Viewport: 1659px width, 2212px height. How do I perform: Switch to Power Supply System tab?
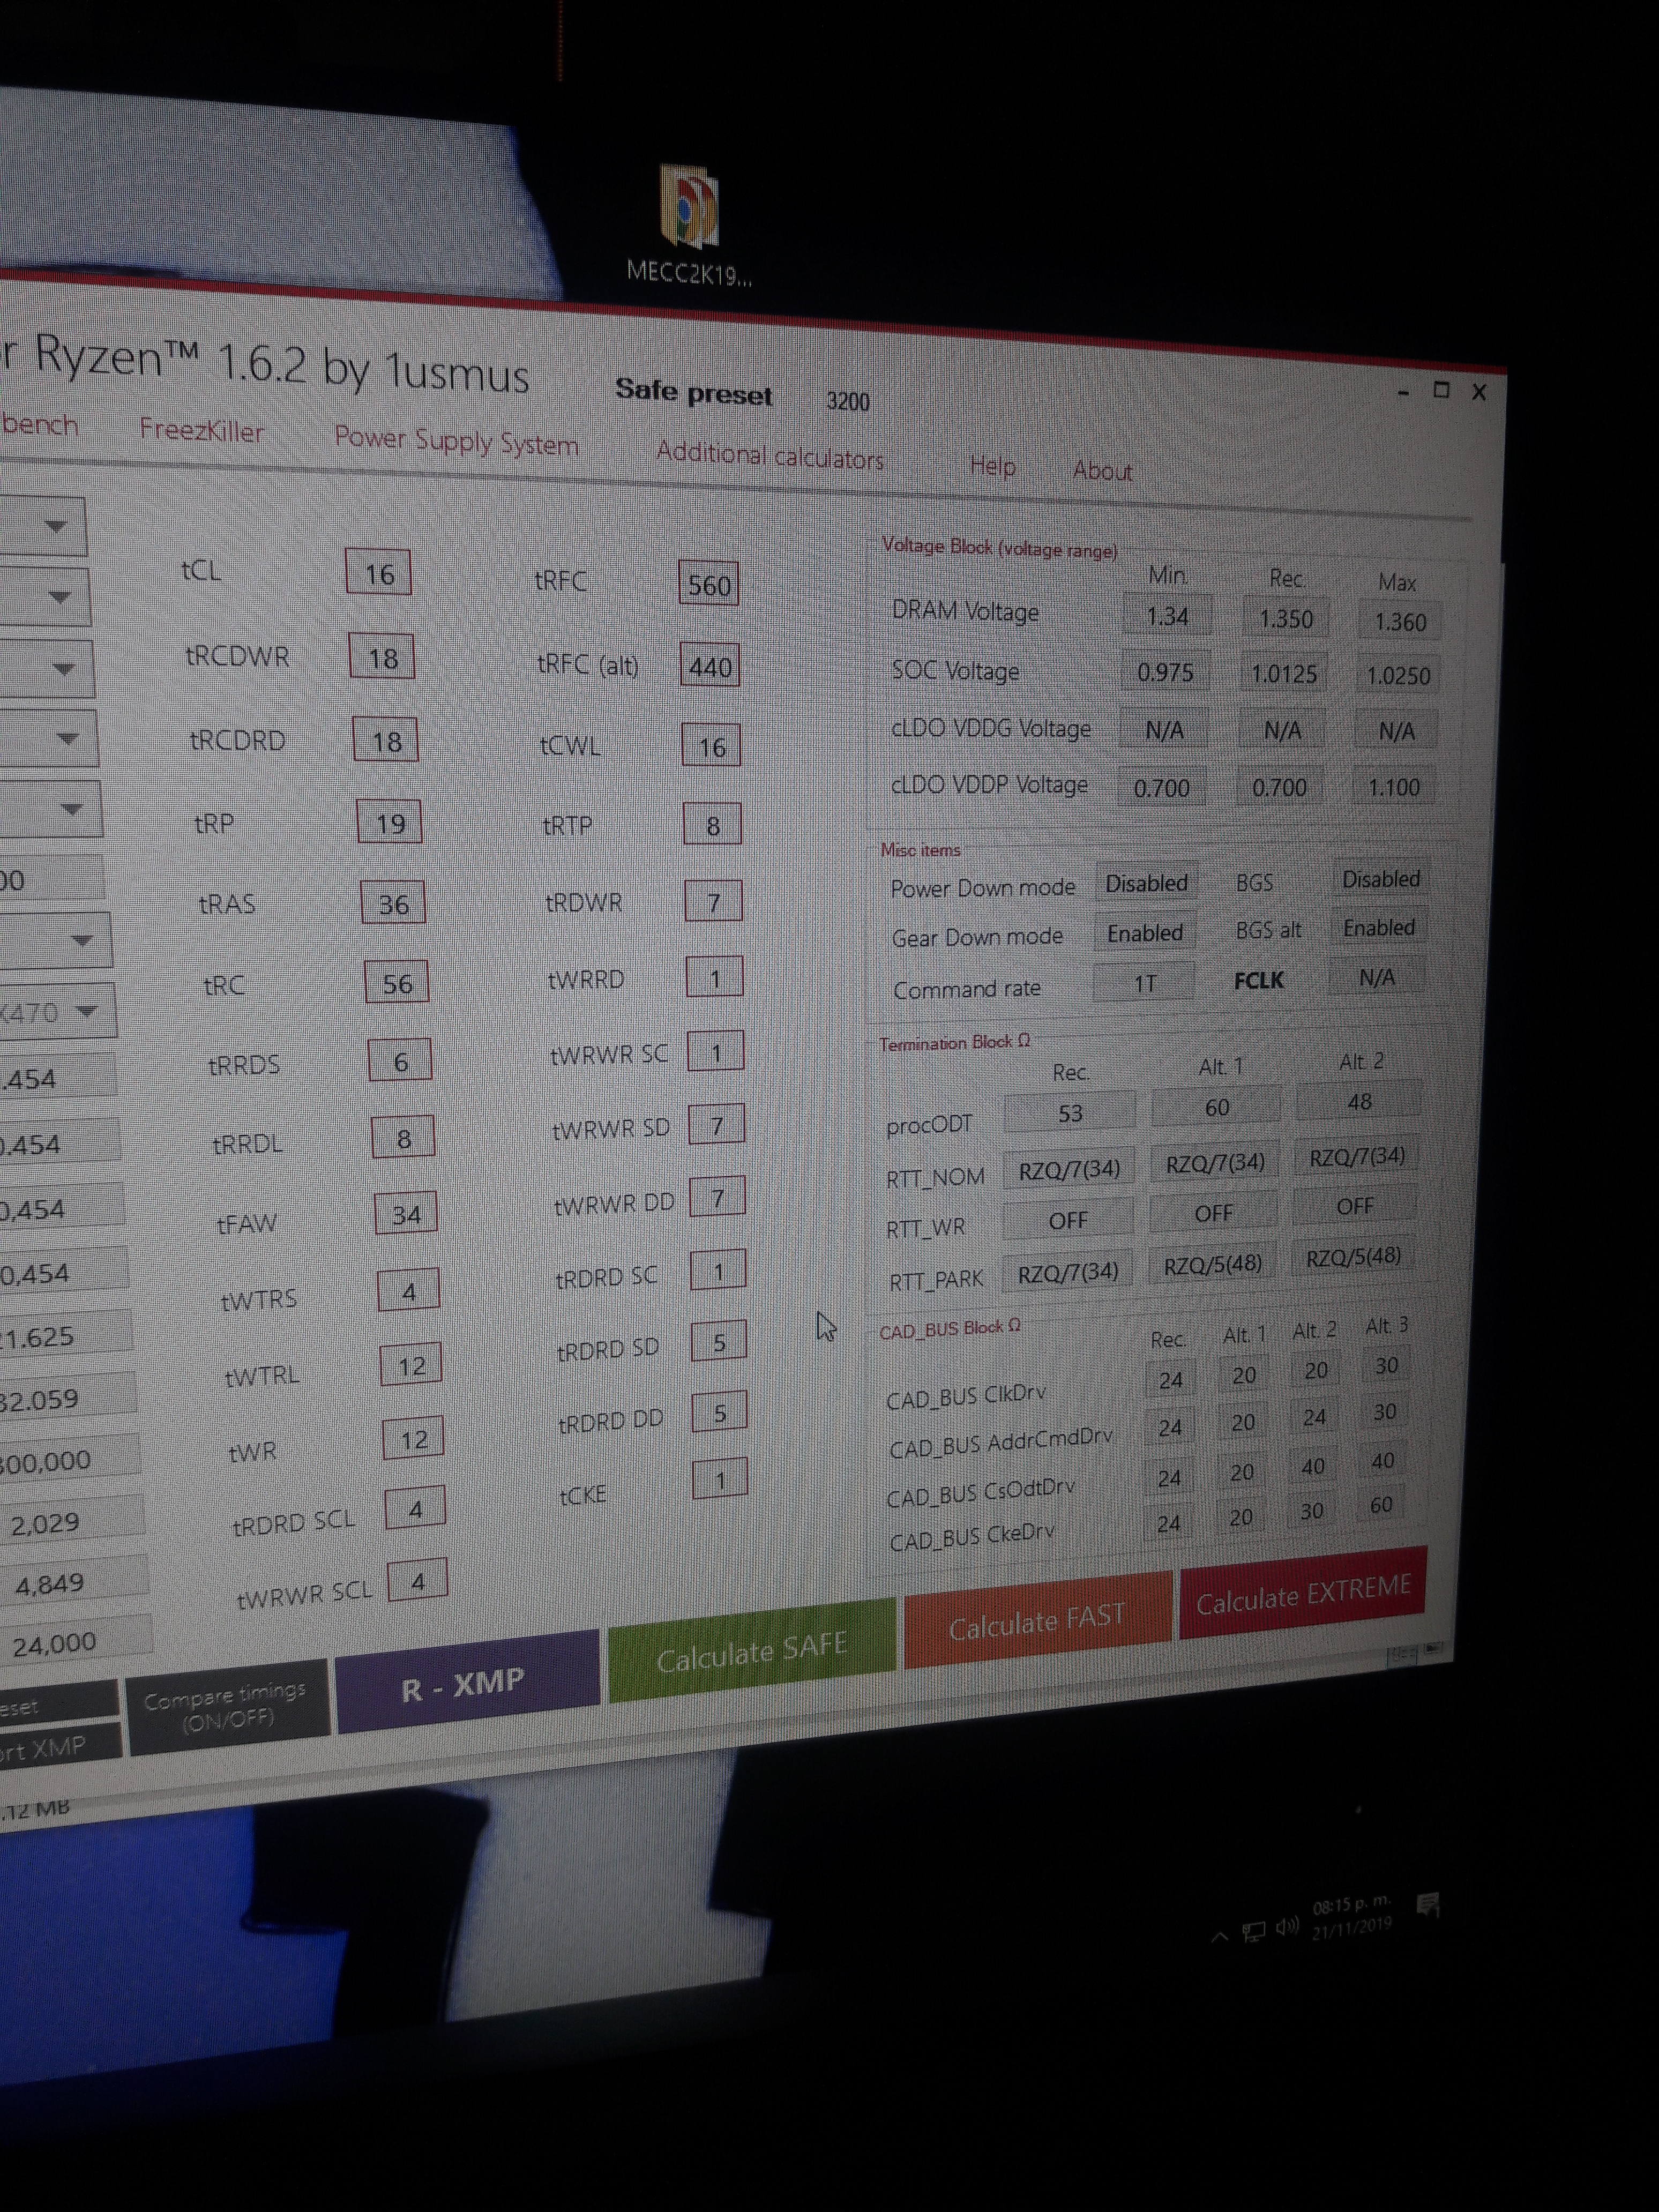pos(456,442)
